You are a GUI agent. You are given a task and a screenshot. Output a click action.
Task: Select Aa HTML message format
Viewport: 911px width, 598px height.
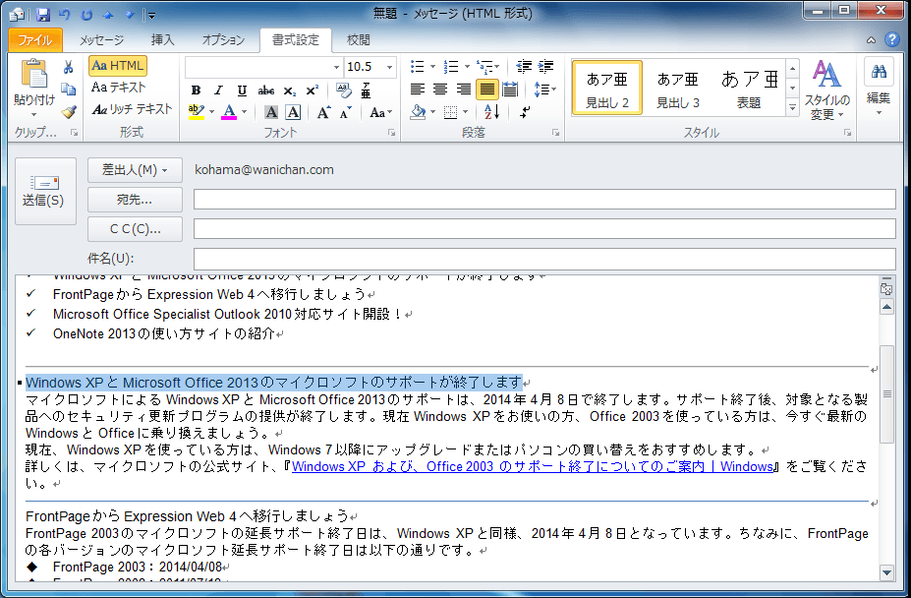(x=118, y=66)
